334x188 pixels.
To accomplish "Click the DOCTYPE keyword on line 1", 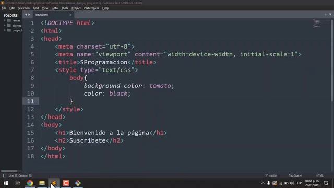I will pos(60,23).
